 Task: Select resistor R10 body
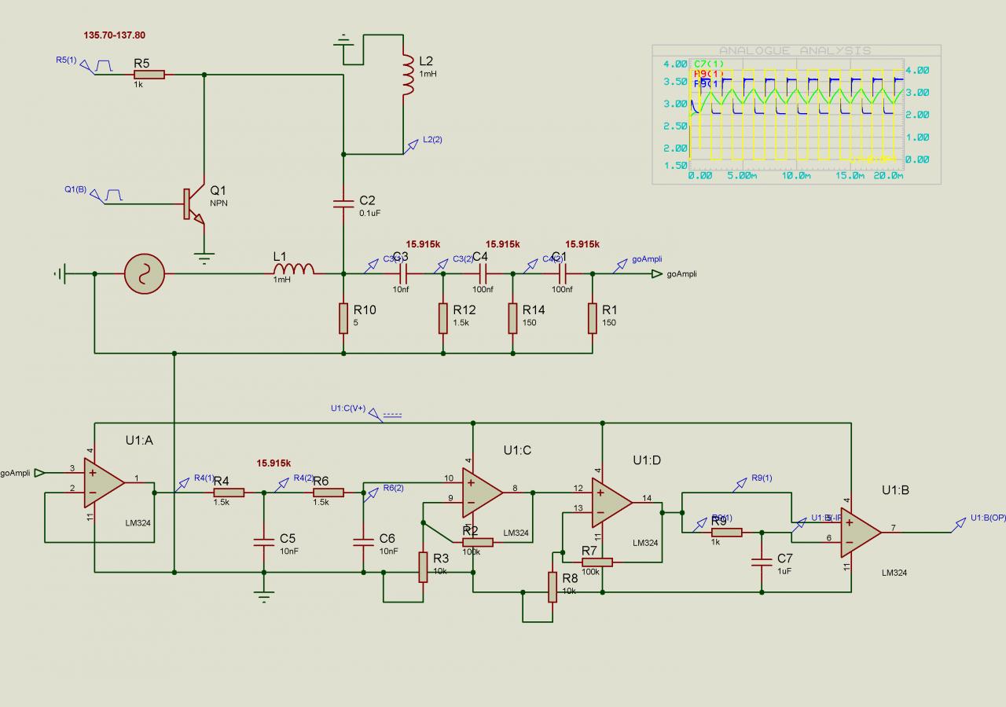pyautogui.click(x=343, y=318)
